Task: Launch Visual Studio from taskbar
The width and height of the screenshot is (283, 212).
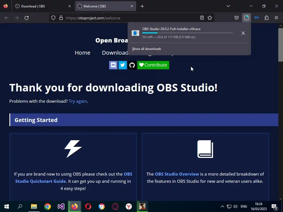Action: [61, 206]
